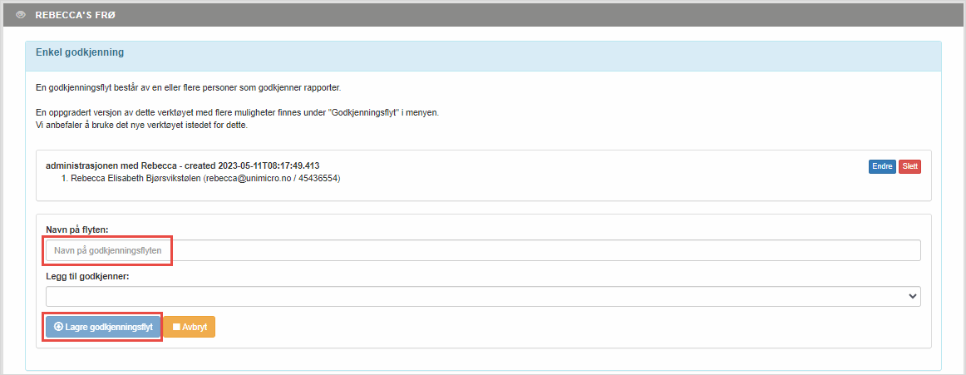Viewport: 966px width, 375px height.
Task: Click the white square icon in Avbryt
Action: pos(176,328)
